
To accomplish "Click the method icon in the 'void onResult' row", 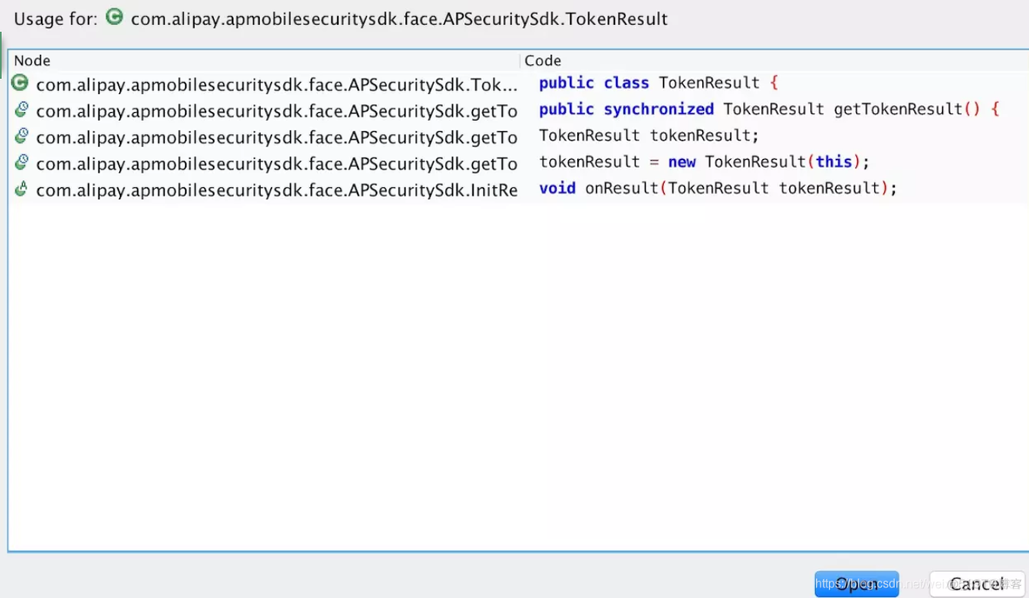I will pos(21,189).
